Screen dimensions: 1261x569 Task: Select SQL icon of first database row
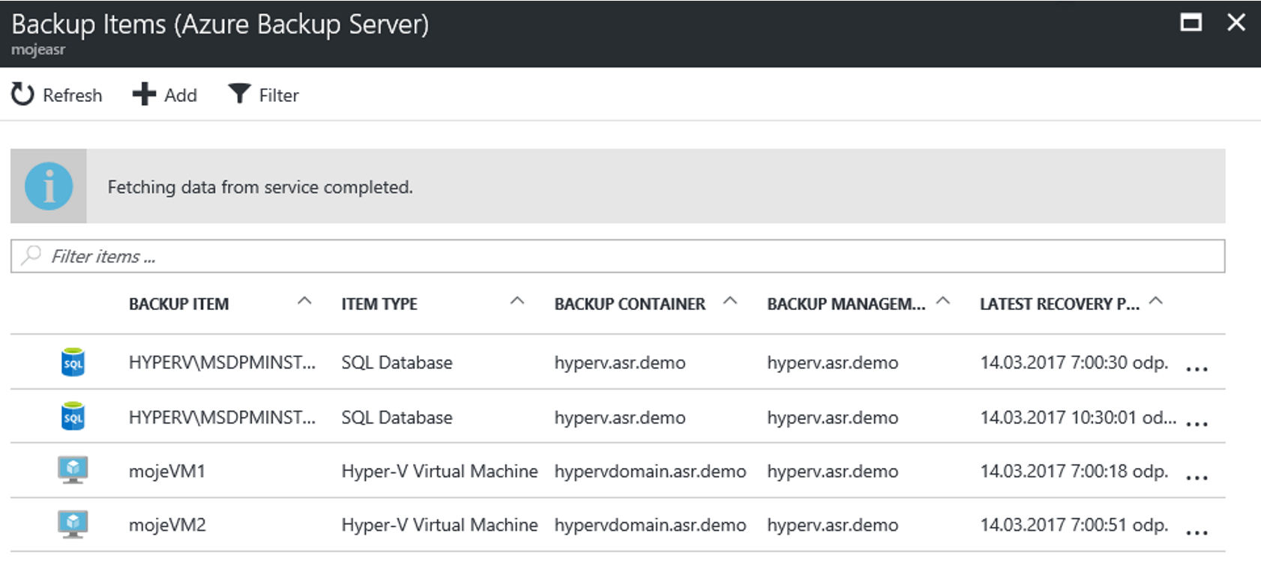tap(73, 362)
